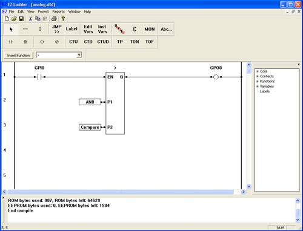Image resolution: width=303 pixels, height=231 pixels.
Task: Click the Save disk icon
Action: pyautogui.click(x=21, y=19)
